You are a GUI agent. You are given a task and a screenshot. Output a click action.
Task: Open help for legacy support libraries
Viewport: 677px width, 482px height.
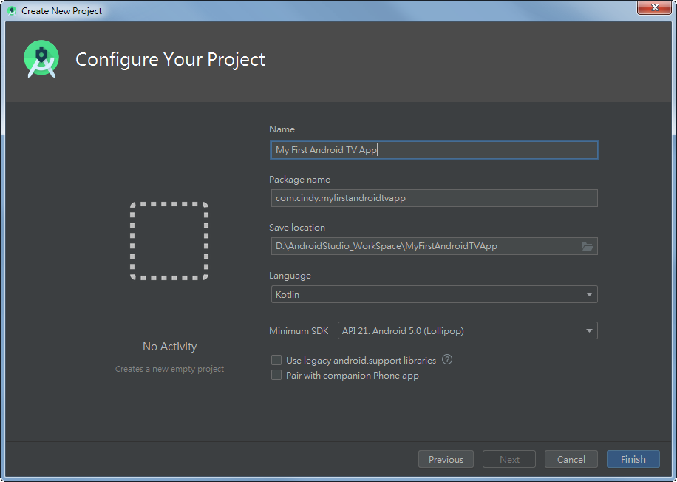447,360
